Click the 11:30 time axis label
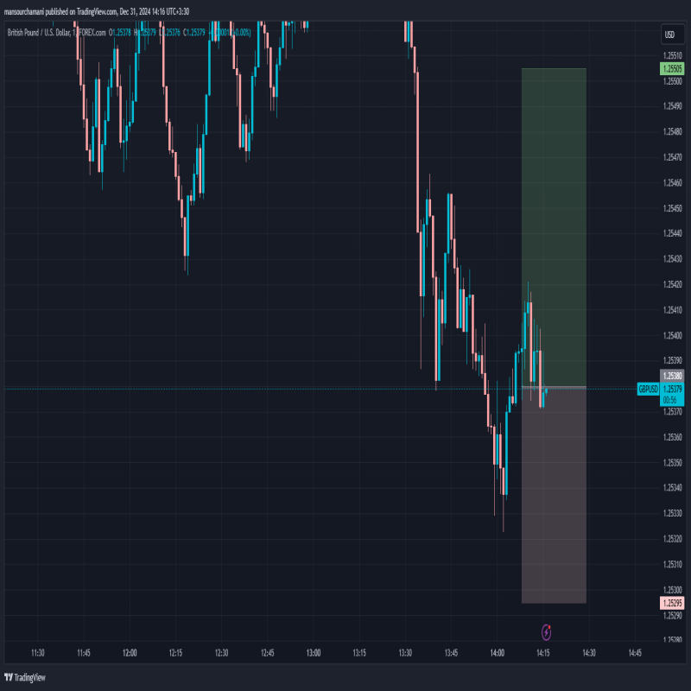Image resolution: width=691 pixels, height=691 pixels. click(x=37, y=652)
